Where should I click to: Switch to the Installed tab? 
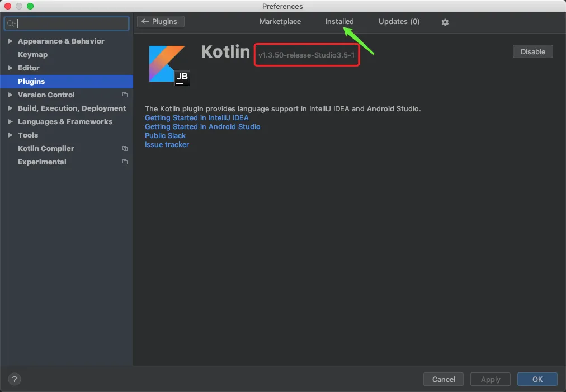[x=339, y=22]
